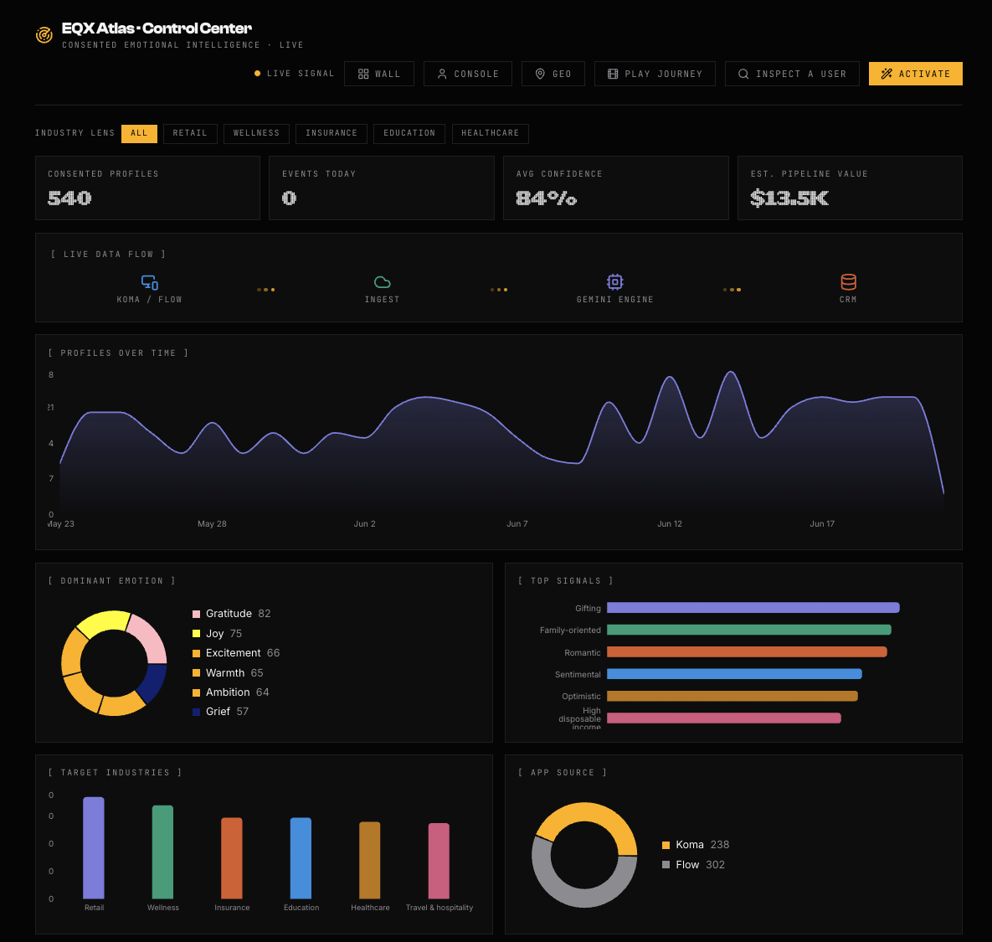This screenshot has height=942, width=992.
Task: Filter by Wellness industry lens
Action: 256,133
